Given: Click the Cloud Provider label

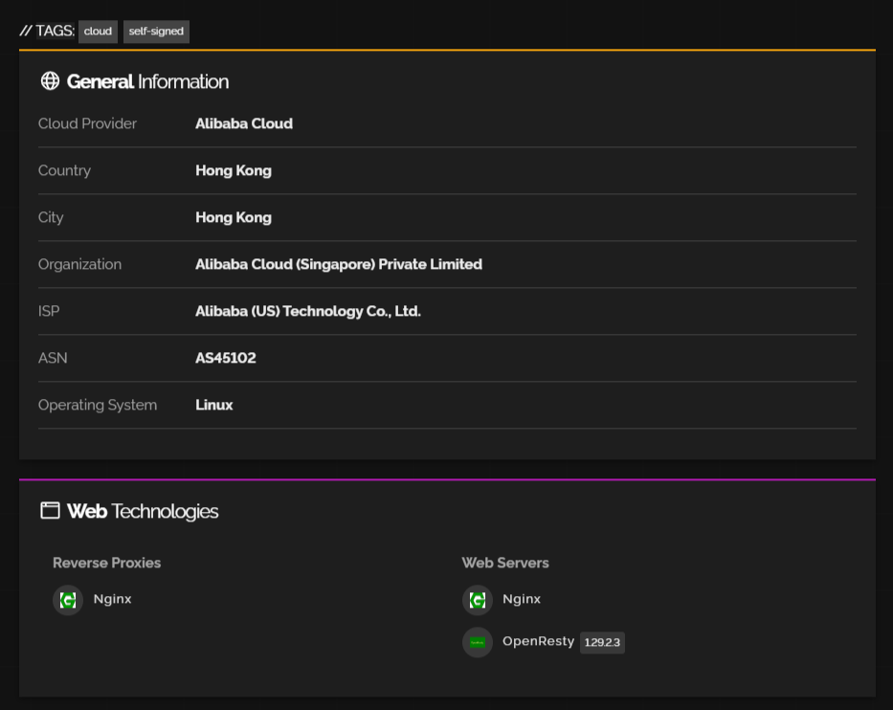Looking at the screenshot, I should 87,123.
